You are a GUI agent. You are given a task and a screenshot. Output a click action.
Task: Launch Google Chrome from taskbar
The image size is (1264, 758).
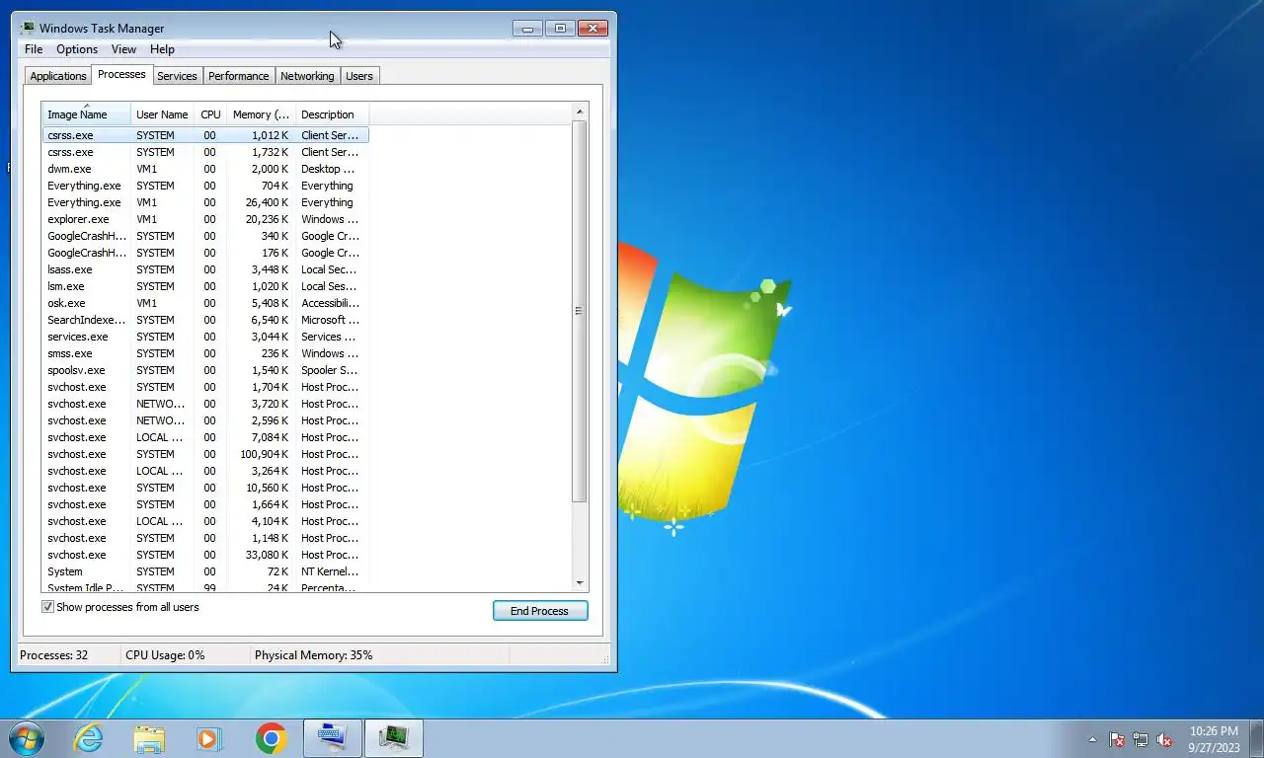click(271, 738)
